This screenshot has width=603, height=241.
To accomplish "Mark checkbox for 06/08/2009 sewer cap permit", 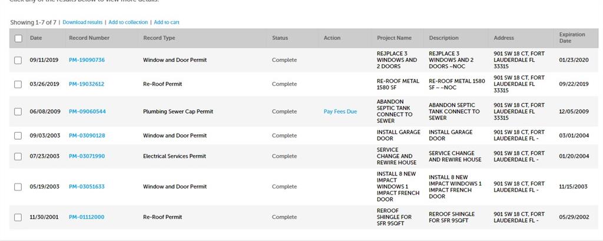I will pos(18,111).
